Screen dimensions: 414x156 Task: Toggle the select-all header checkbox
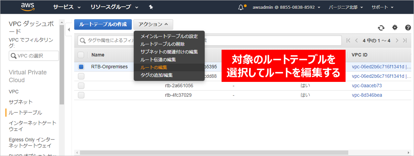[81, 55]
